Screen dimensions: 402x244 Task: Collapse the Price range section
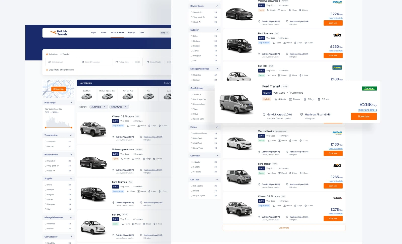71,103
